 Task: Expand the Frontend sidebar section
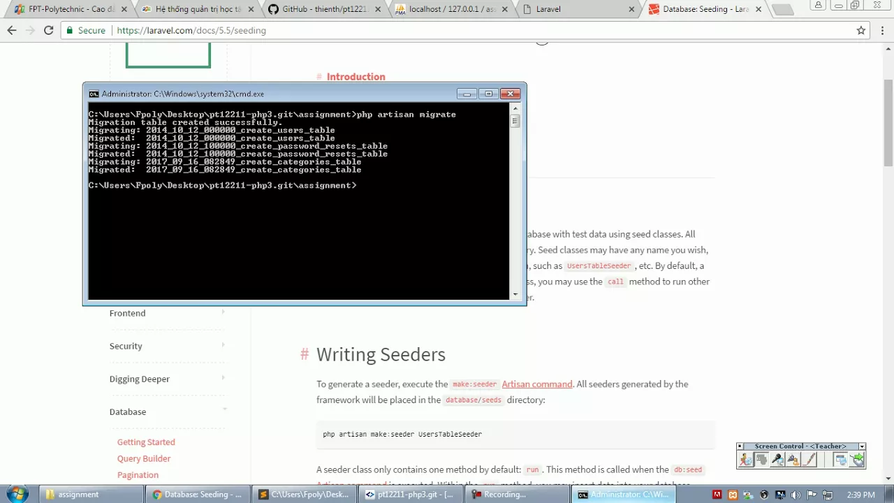coord(168,313)
